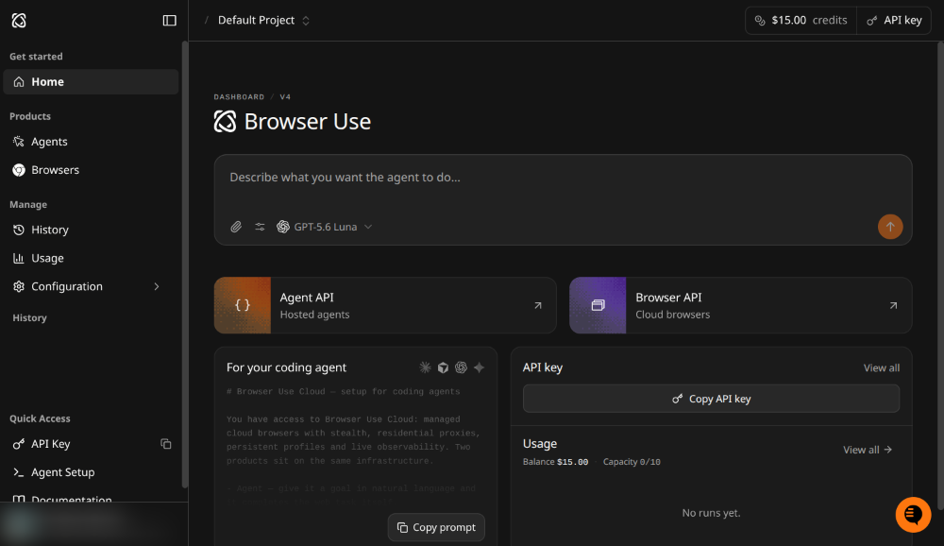This screenshot has height=546, width=944.
Task: Click View all in Usage section
Action: 868,451
